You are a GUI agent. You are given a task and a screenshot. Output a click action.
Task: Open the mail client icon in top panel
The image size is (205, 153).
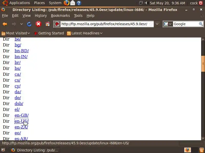tap(73, 3)
